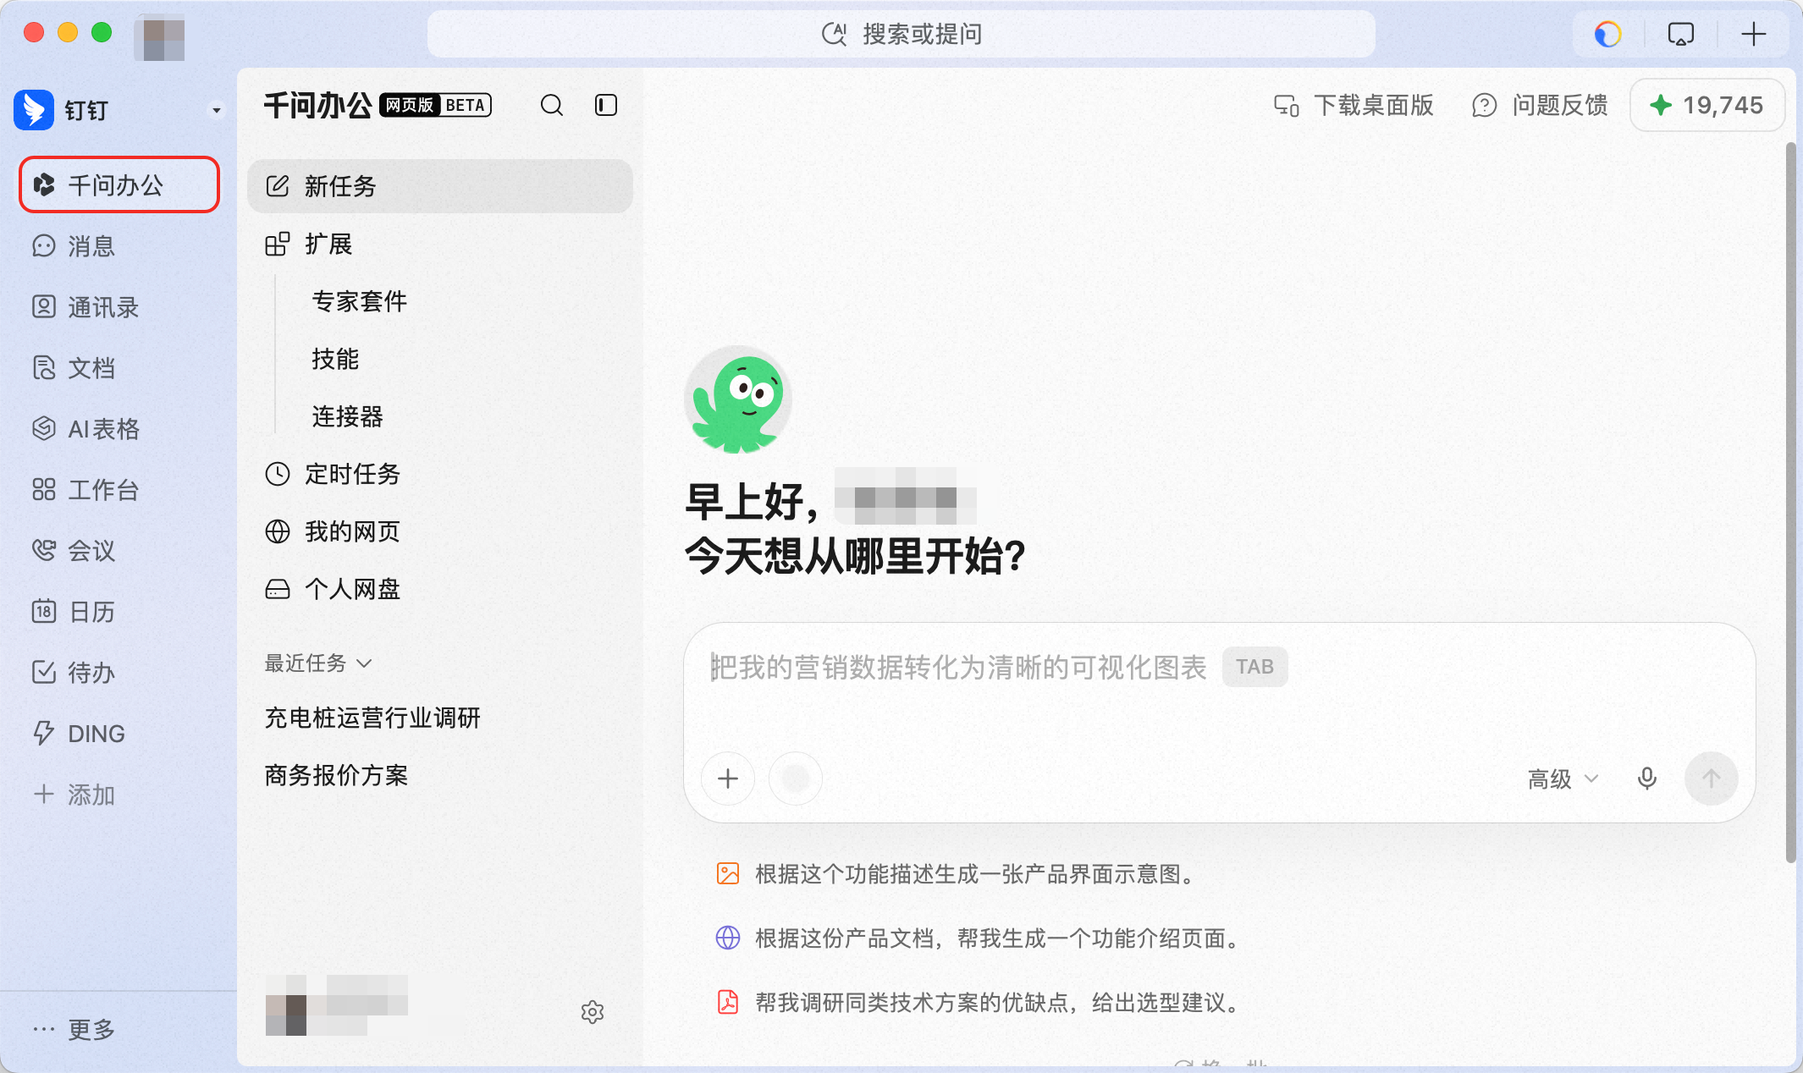
Task: Click the 19,745 credits button
Action: click(x=1707, y=105)
